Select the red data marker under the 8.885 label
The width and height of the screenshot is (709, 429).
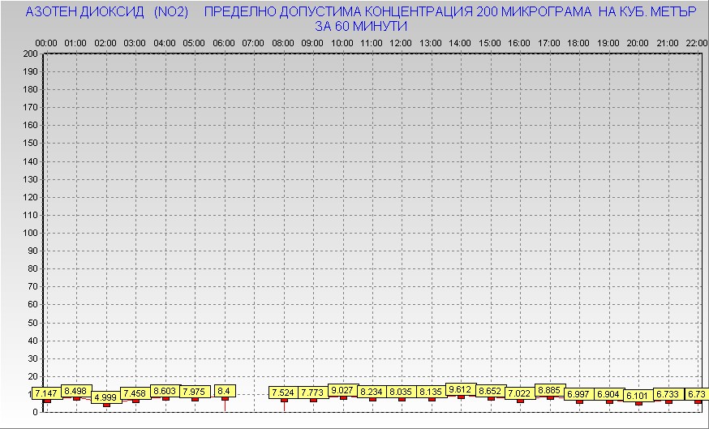[550, 398]
